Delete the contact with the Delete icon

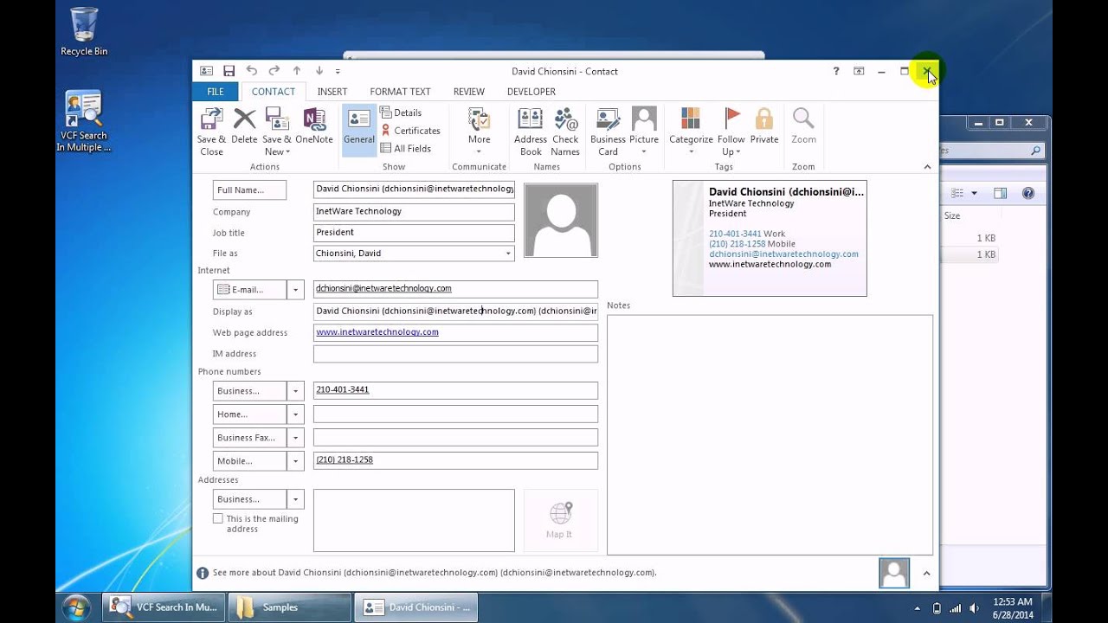244,126
